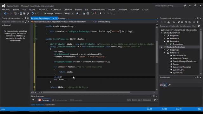Click the horizontal scrollbar of the code editor
This screenshot has width=203, height=114.
point(86,92)
